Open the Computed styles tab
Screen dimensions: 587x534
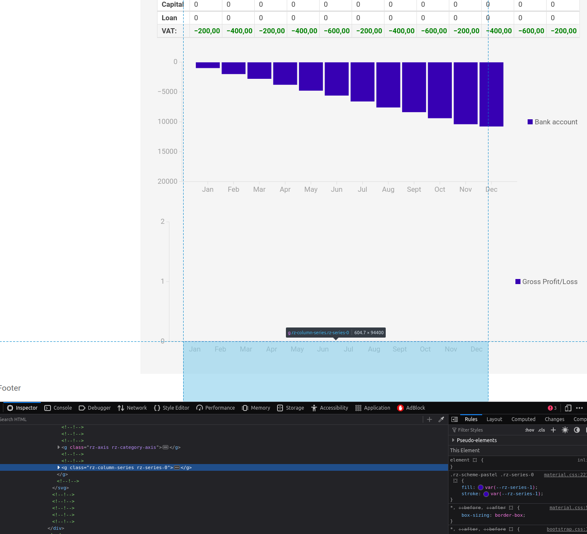pyautogui.click(x=523, y=419)
